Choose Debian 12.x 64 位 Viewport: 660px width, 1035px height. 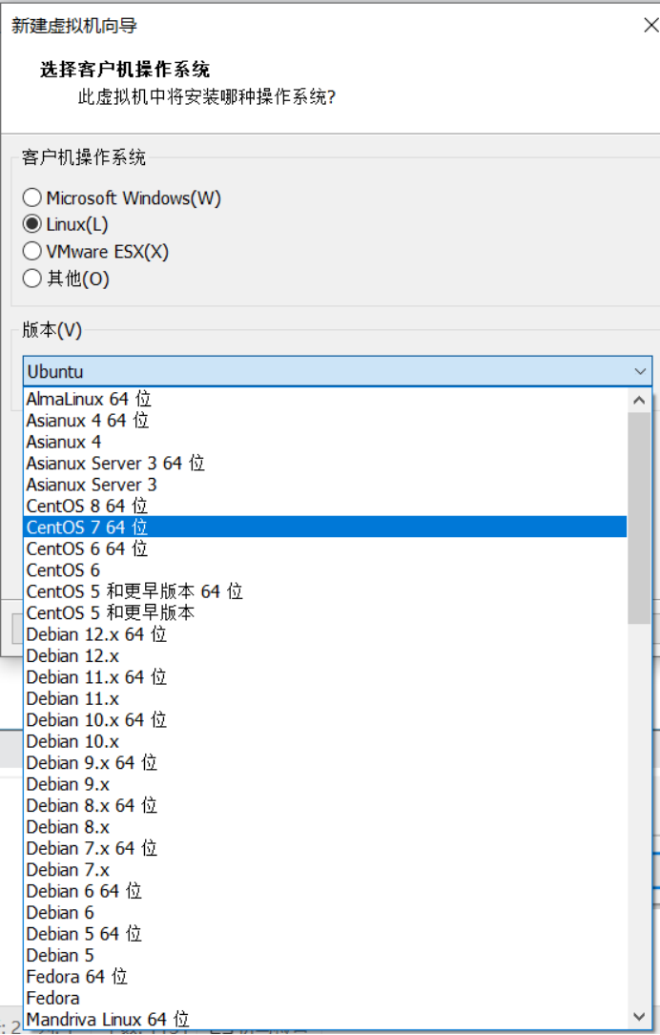pyautogui.click(x=325, y=634)
